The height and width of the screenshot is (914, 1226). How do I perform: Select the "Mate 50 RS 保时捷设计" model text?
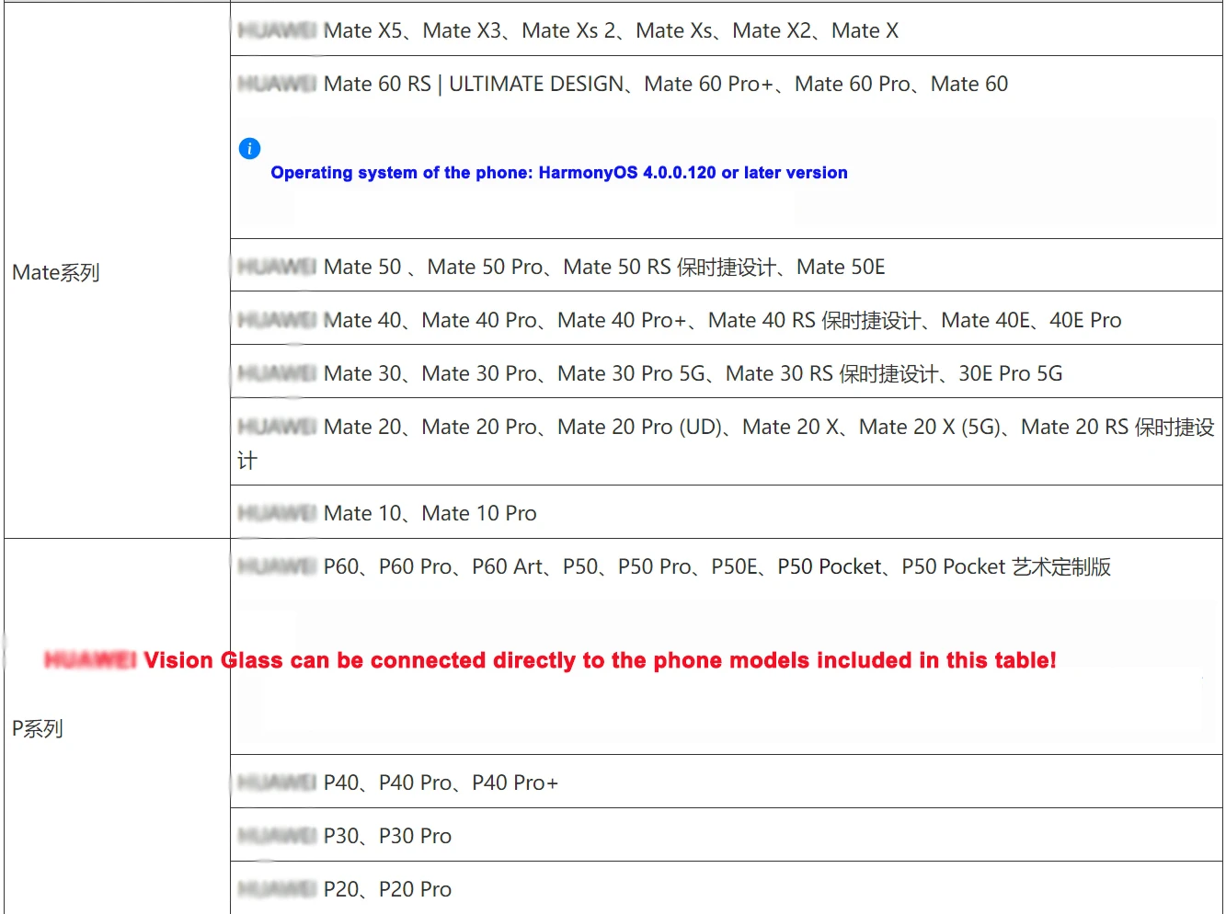tap(670, 267)
